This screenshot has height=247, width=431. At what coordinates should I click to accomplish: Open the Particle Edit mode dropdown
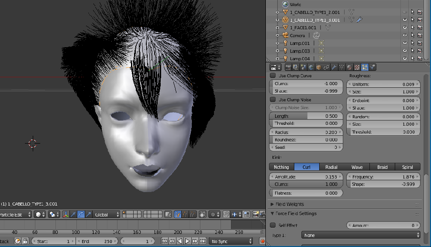(15, 215)
